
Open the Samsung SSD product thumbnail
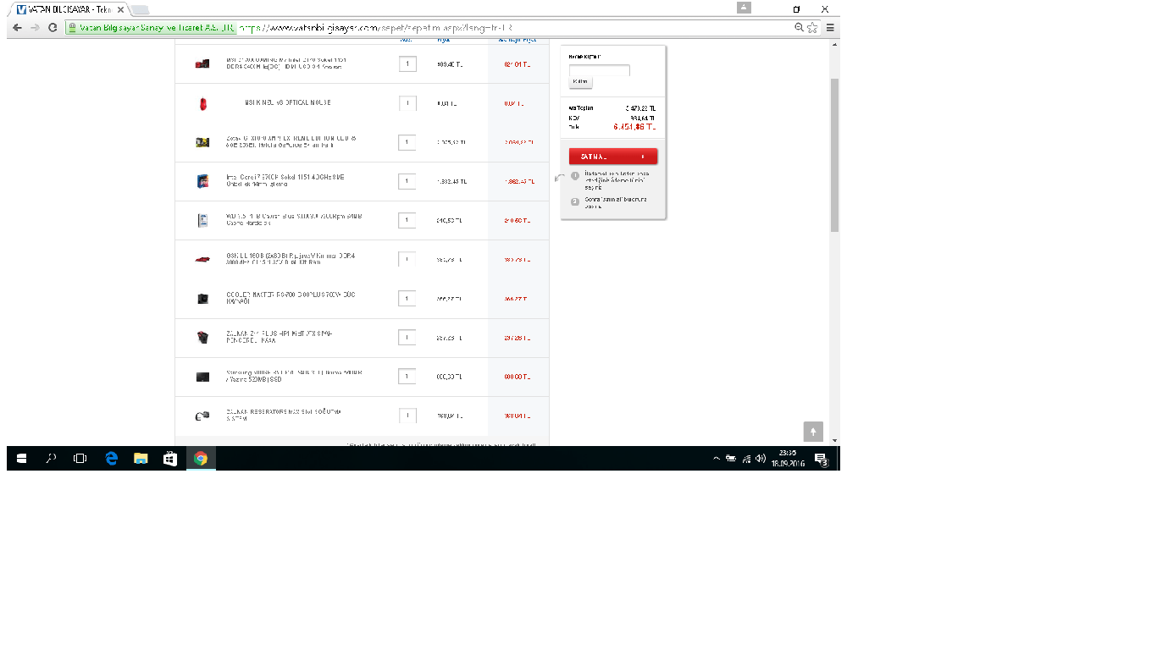pyautogui.click(x=202, y=377)
